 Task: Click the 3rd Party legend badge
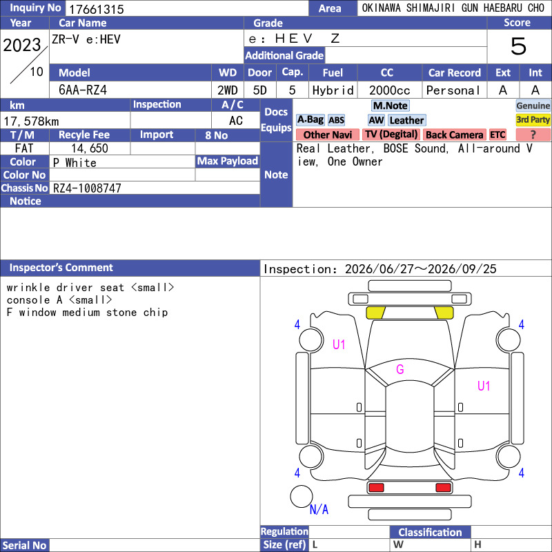(533, 119)
